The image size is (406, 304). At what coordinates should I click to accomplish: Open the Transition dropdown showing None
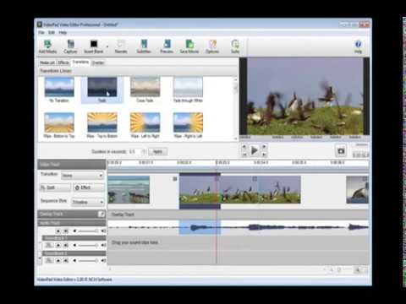pyautogui.click(x=82, y=176)
